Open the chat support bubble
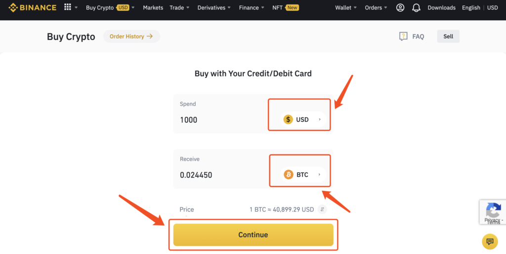Viewport: 506px width, 254px height. coord(490,242)
